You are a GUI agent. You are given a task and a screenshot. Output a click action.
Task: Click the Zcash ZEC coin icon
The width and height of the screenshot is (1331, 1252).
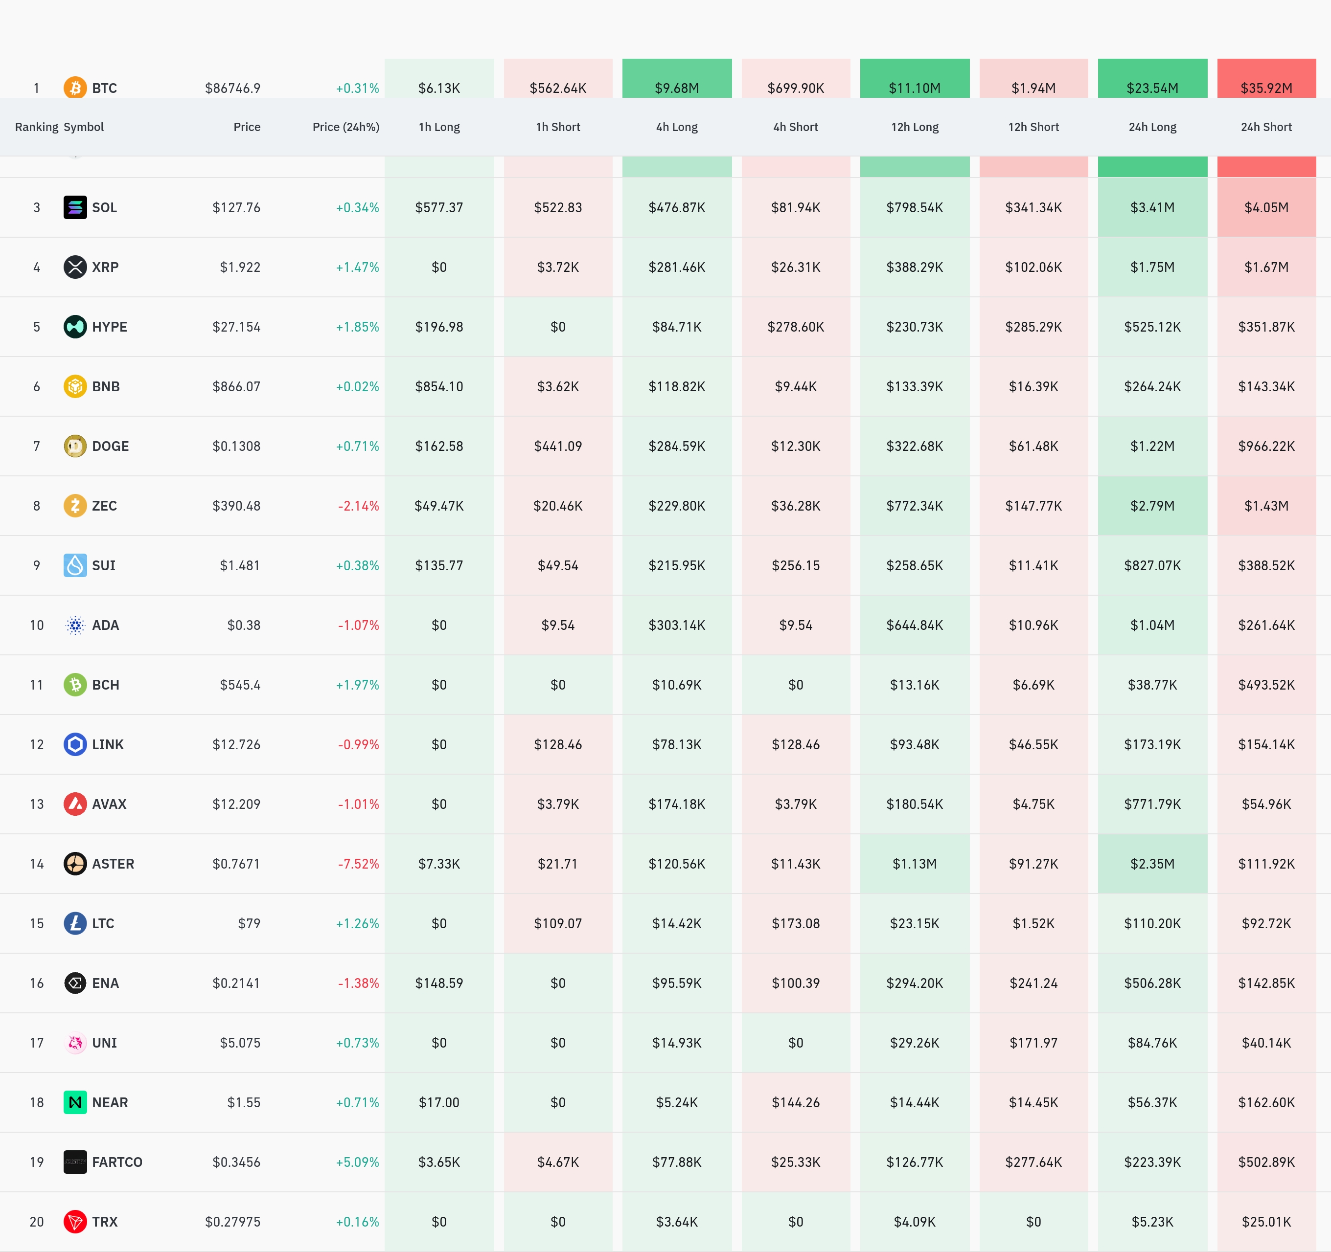(75, 506)
